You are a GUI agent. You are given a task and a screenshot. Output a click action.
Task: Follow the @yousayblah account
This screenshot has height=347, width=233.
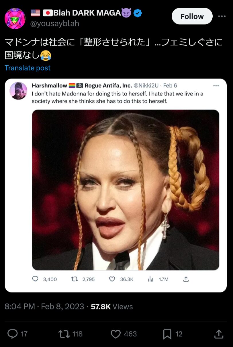pyautogui.click(x=192, y=16)
